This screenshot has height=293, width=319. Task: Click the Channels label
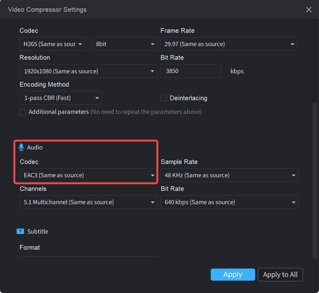click(x=33, y=189)
